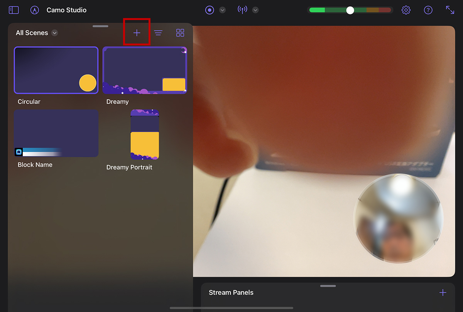Click the Camo compass logo icon
463x312 pixels.
pos(35,10)
